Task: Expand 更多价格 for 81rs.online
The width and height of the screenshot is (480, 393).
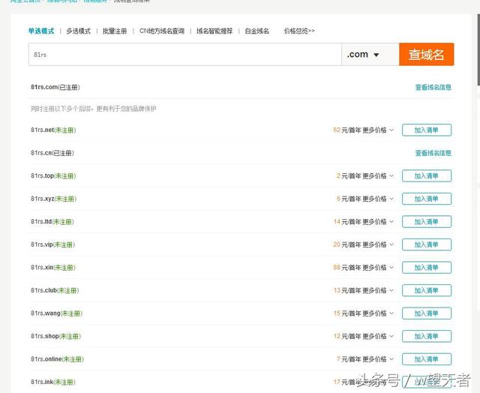Action: coord(378,359)
